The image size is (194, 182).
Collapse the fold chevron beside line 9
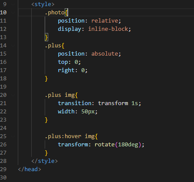(x=13, y=4)
